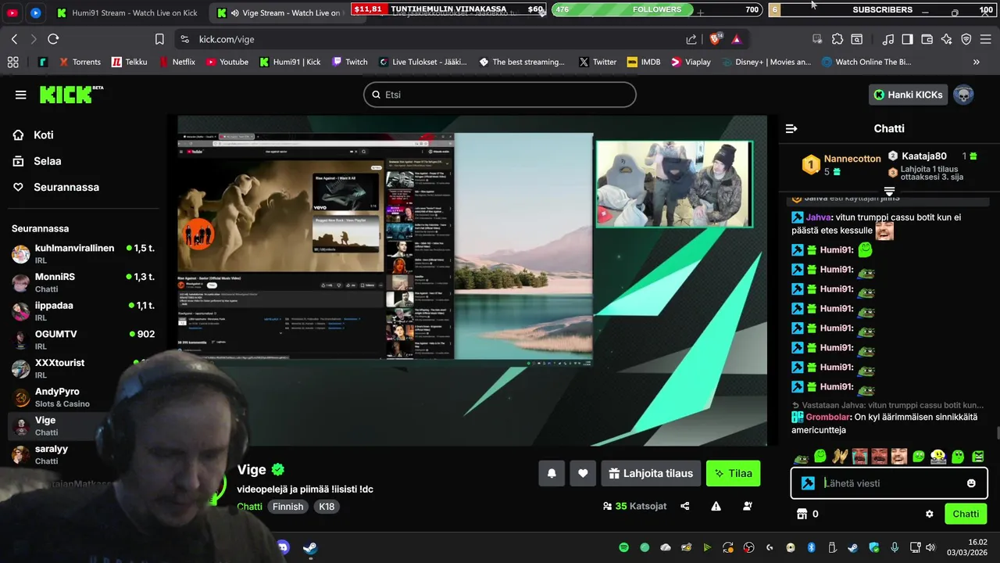Expand leaderboard with down chevron handle
The image size is (1000, 563).
[889, 191]
